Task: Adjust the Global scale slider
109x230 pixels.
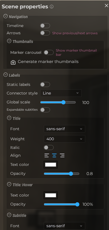Action: [58, 102]
